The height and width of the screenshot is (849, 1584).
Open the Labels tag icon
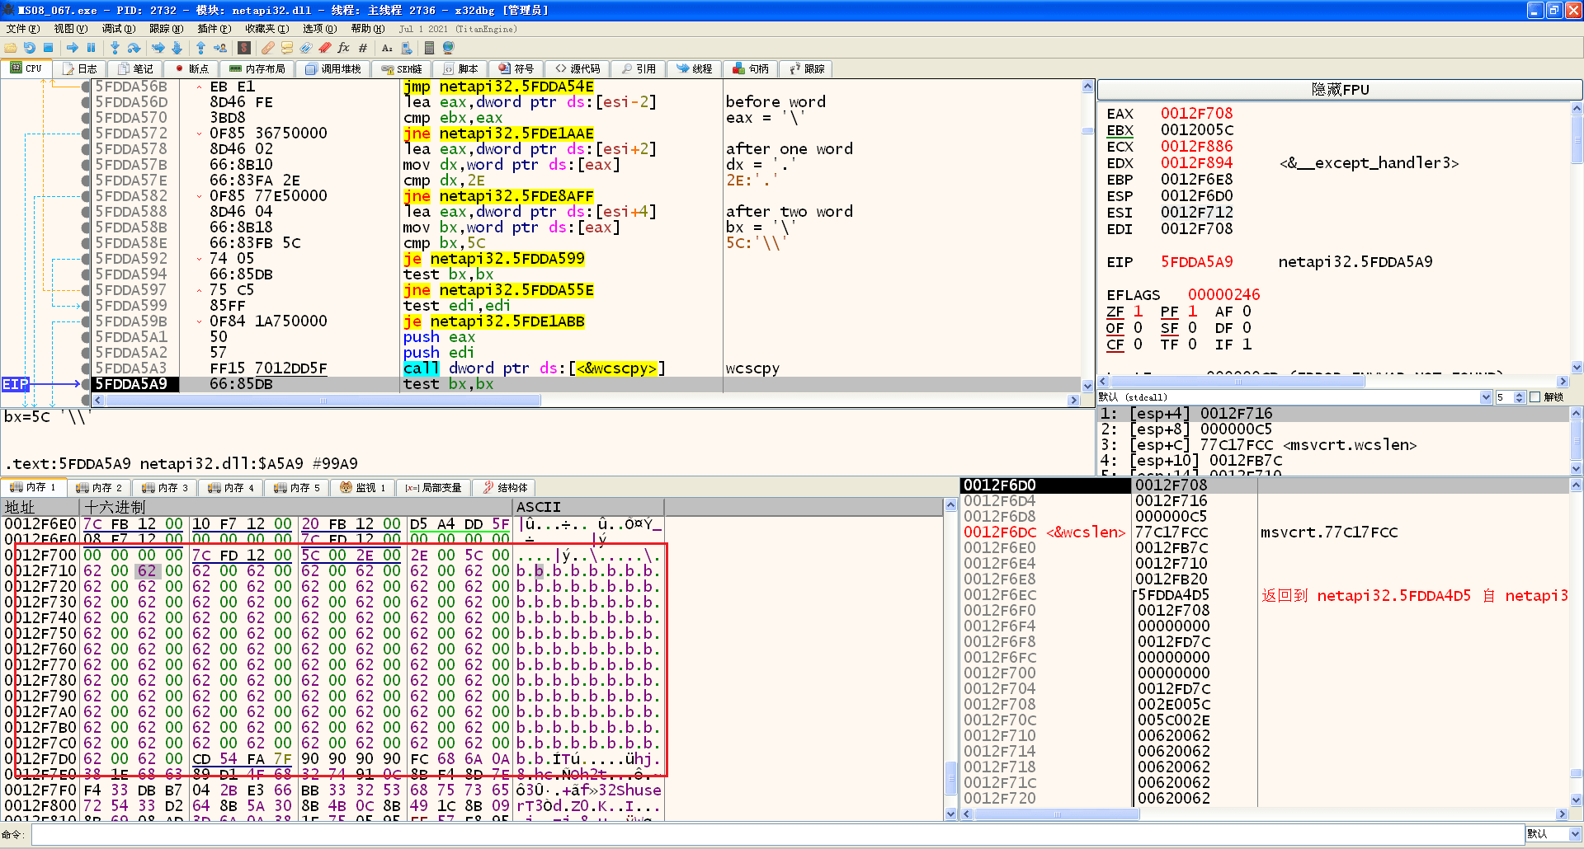pyautogui.click(x=305, y=48)
